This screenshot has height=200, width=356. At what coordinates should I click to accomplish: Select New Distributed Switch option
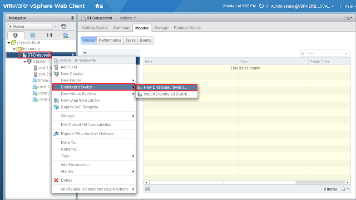(166, 87)
